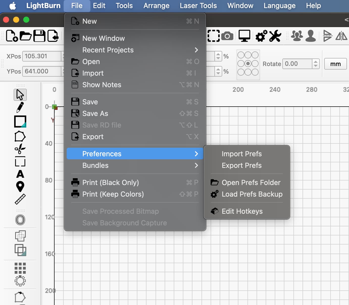Click the Grid Array icon

click(20, 268)
